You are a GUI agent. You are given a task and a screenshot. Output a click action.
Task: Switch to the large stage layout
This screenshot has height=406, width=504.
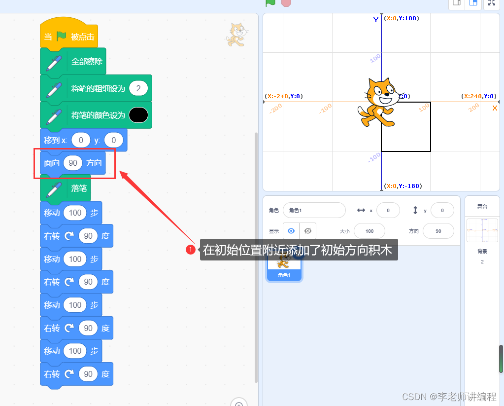473,3
